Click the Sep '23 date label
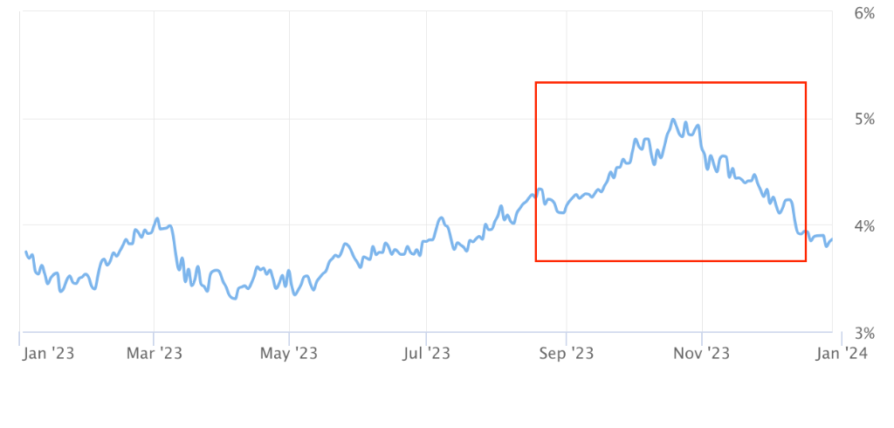This screenshot has height=428, width=894. coord(566,354)
